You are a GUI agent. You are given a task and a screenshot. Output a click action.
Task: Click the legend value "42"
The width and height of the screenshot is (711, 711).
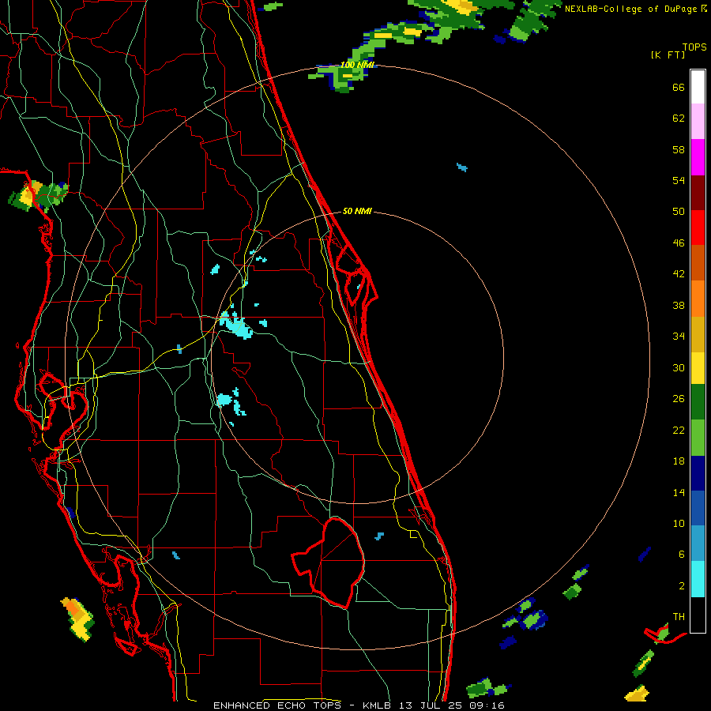(679, 274)
